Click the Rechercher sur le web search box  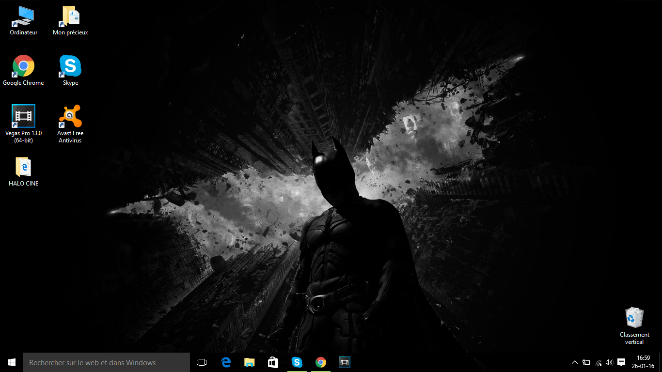coord(107,362)
